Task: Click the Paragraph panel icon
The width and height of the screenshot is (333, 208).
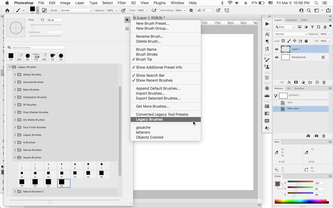Action: 267,41
